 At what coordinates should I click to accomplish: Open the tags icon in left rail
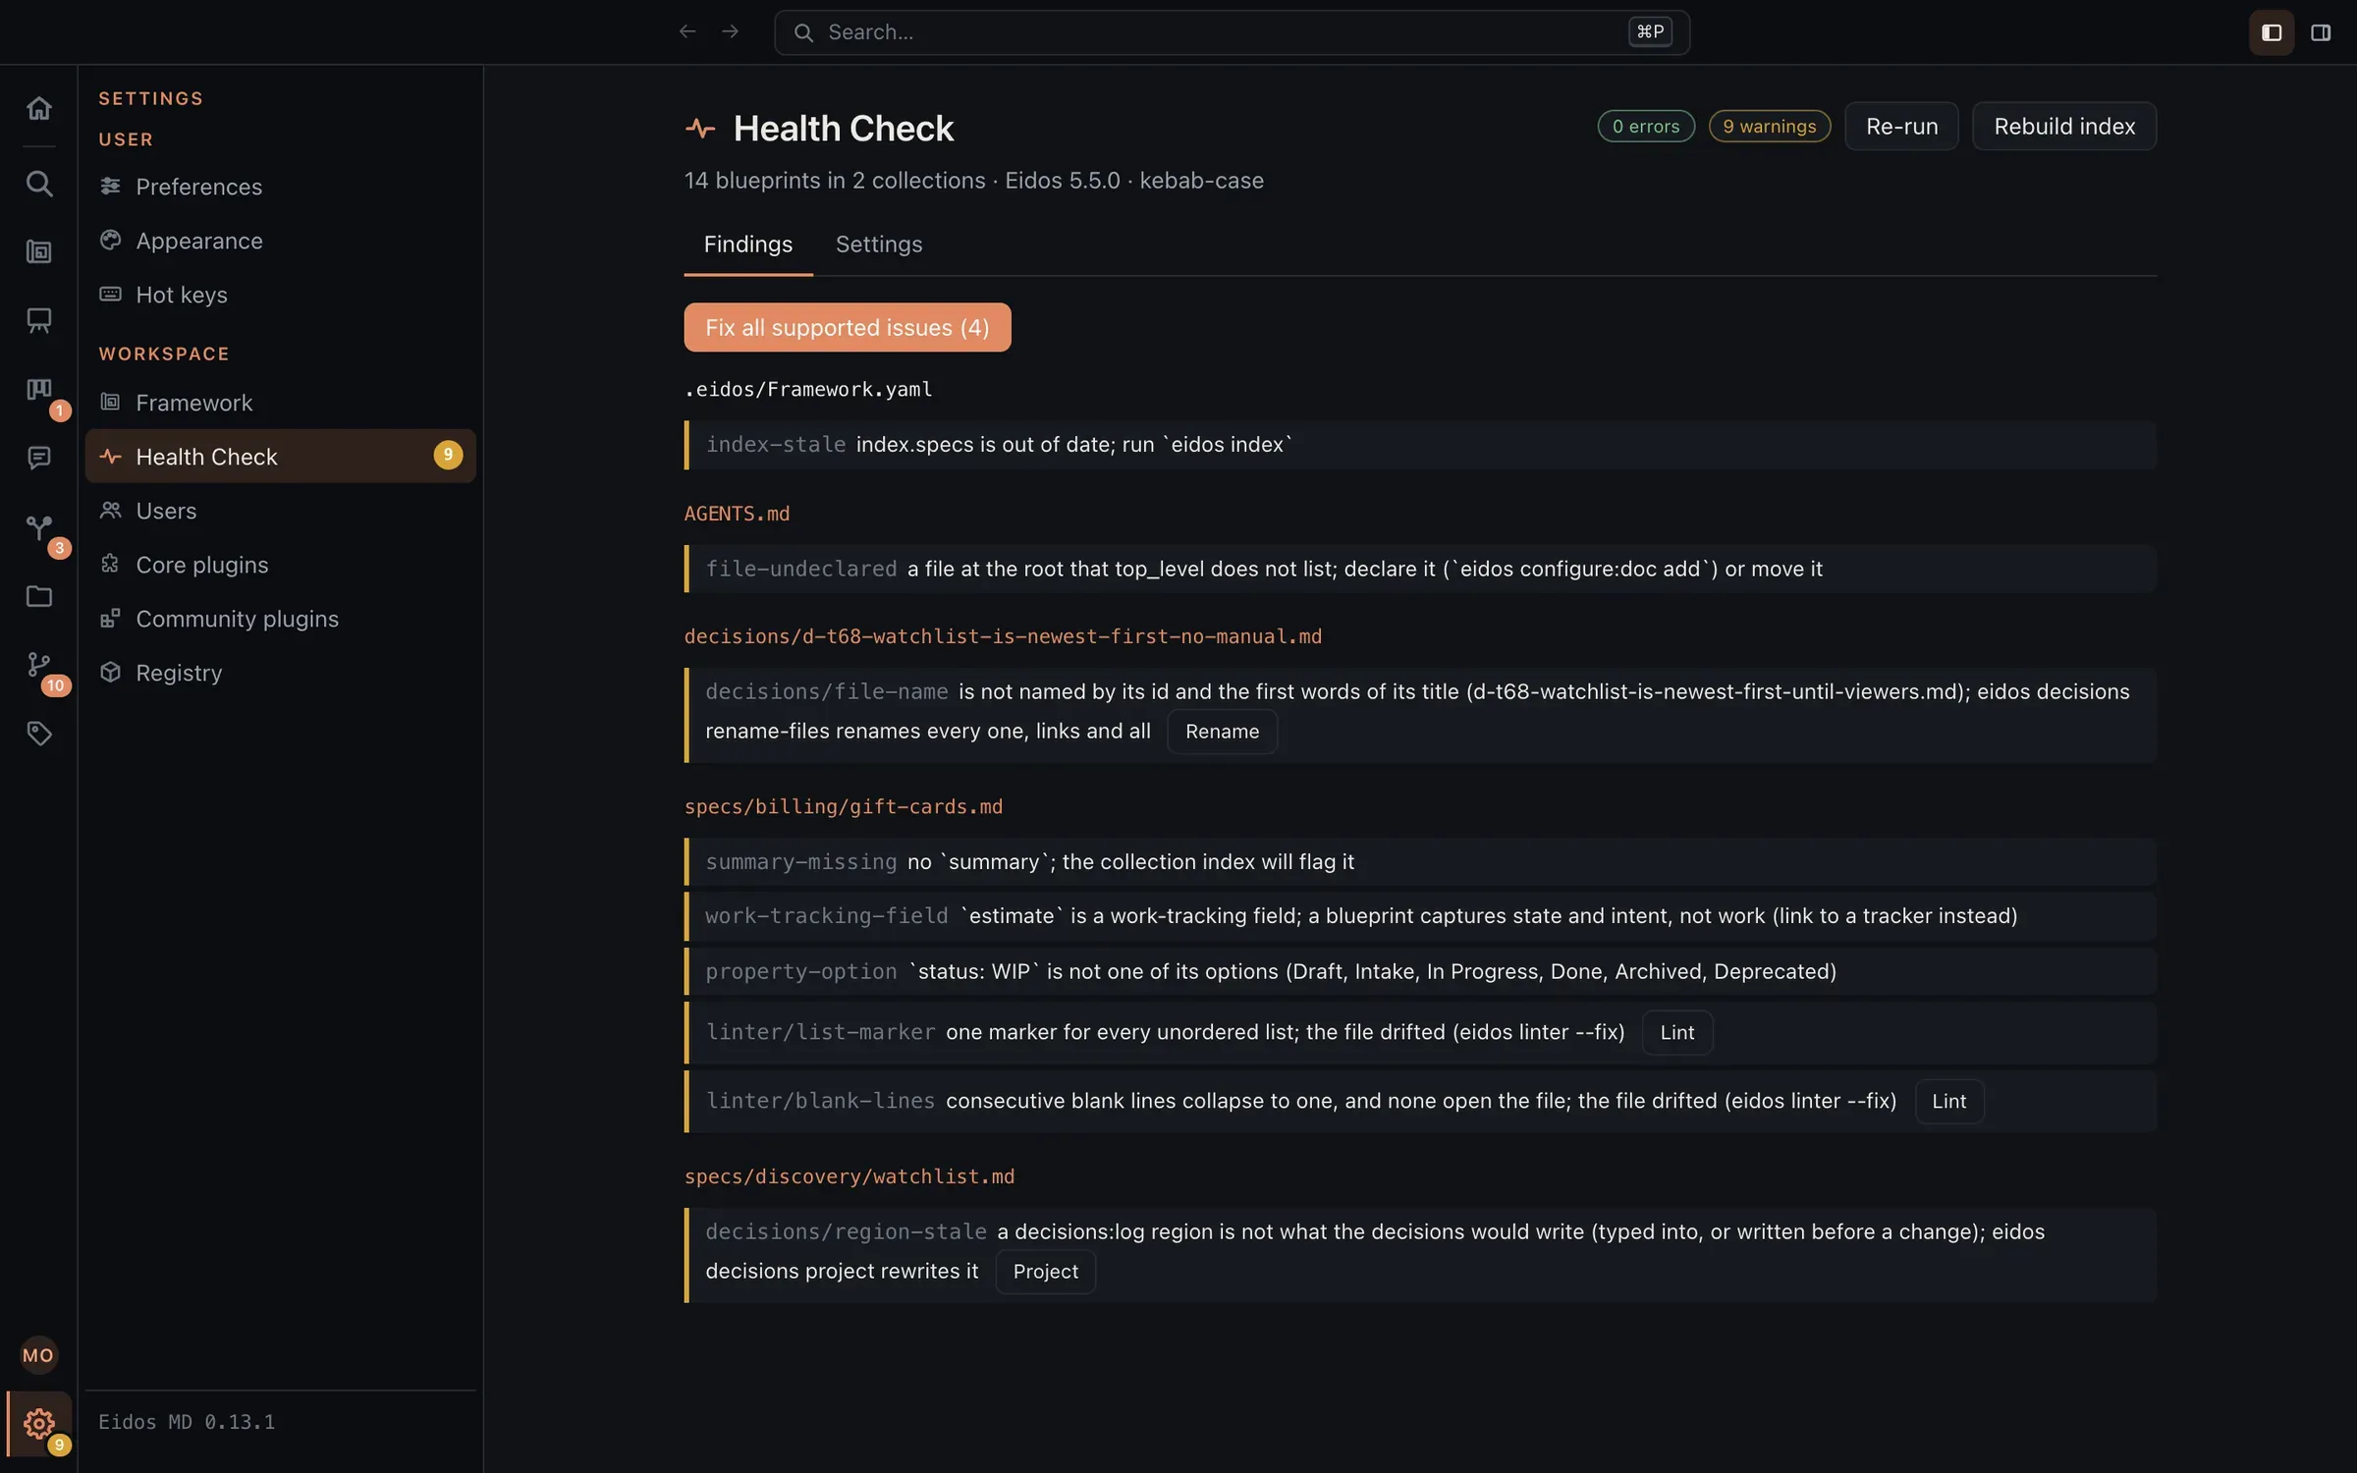pyautogui.click(x=38, y=734)
